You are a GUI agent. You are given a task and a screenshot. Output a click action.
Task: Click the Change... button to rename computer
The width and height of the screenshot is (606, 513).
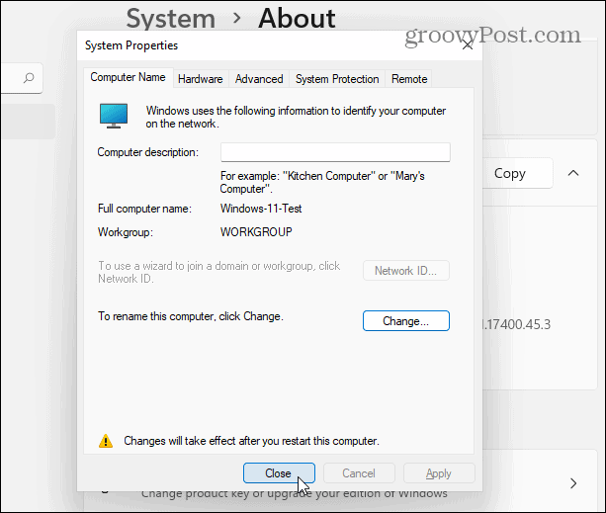[x=405, y=321]
